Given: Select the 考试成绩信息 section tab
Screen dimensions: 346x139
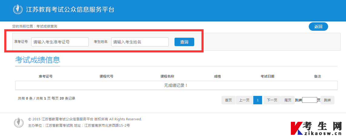Looking at the screenshot, I should click(x=38, y=60).
